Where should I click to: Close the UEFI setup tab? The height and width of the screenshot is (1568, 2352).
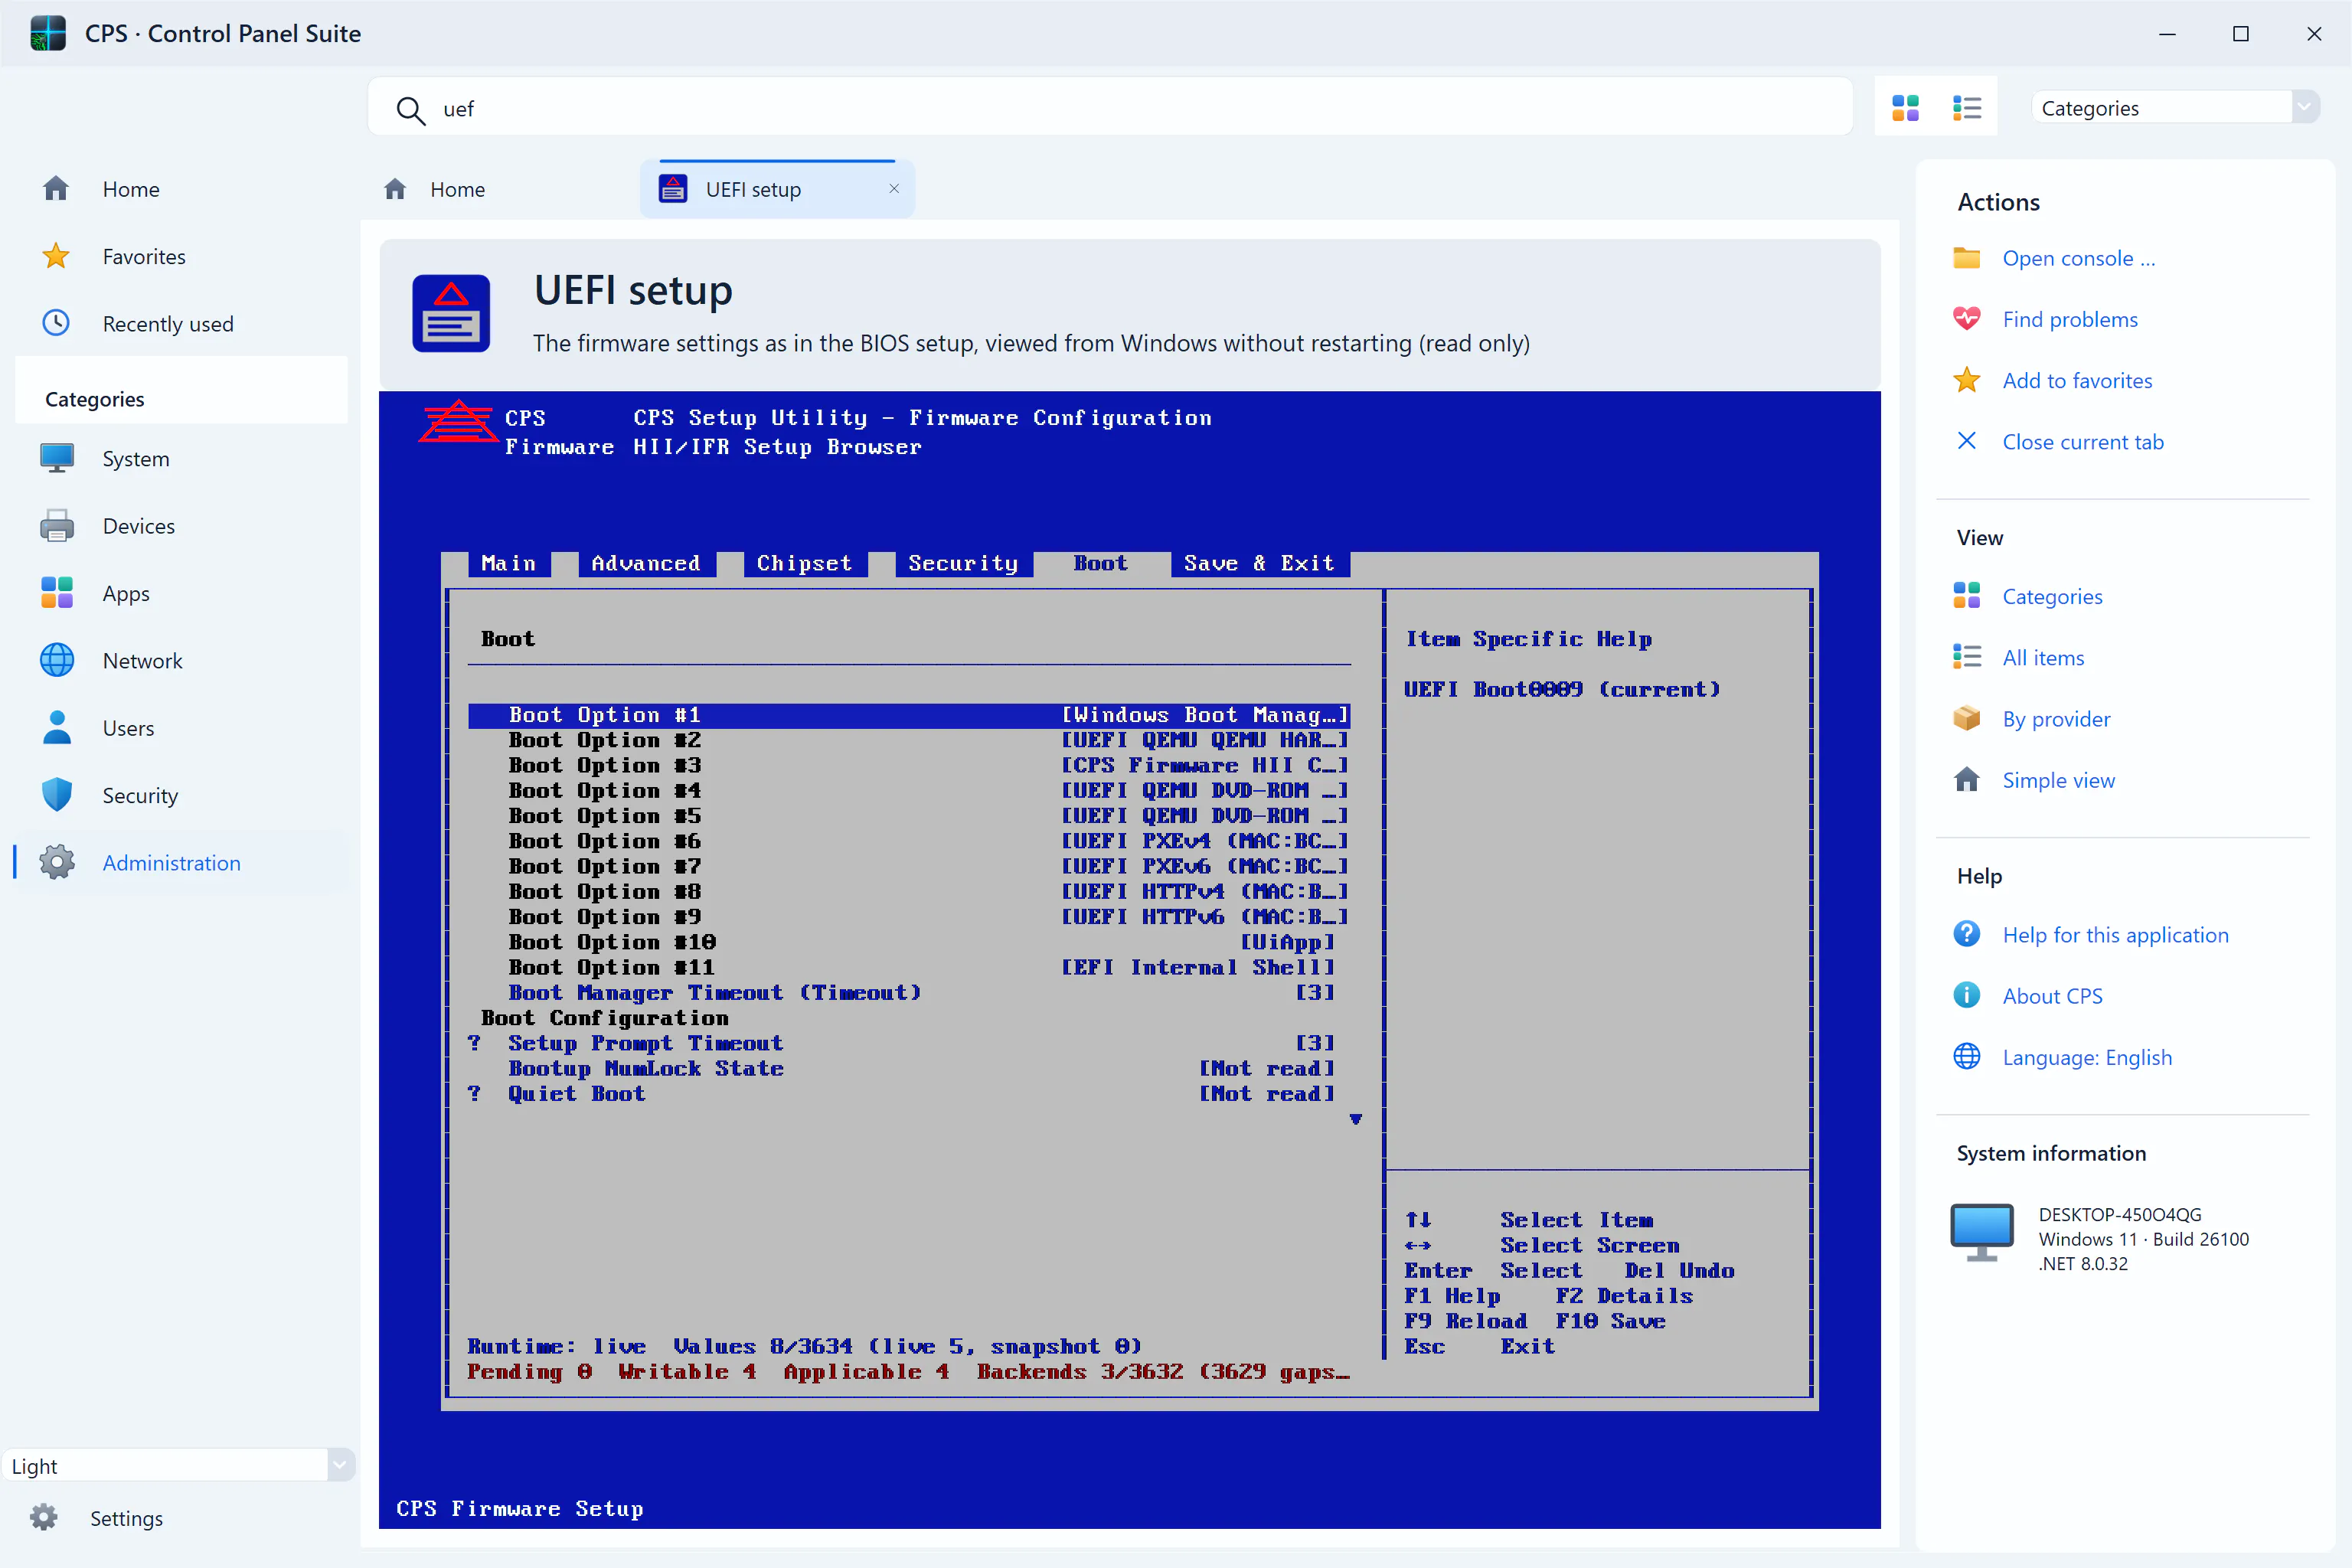pyautogui.click(x=894, y=189)
